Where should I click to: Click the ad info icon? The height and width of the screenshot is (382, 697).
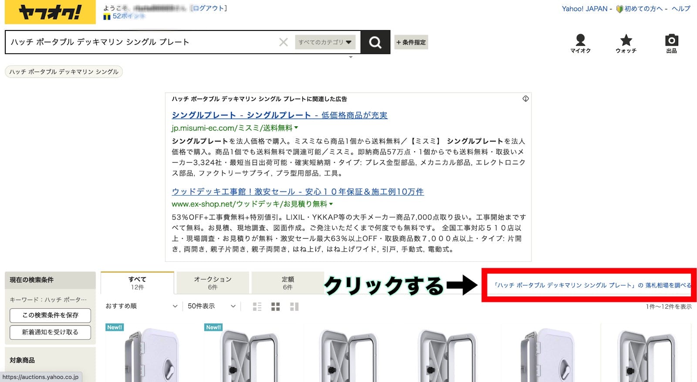coord(526,99)
